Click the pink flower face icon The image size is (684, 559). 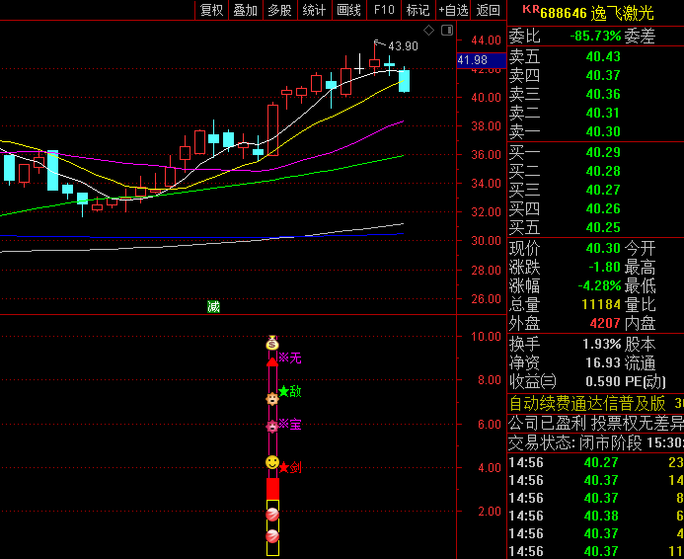click(x=272, y=427)
